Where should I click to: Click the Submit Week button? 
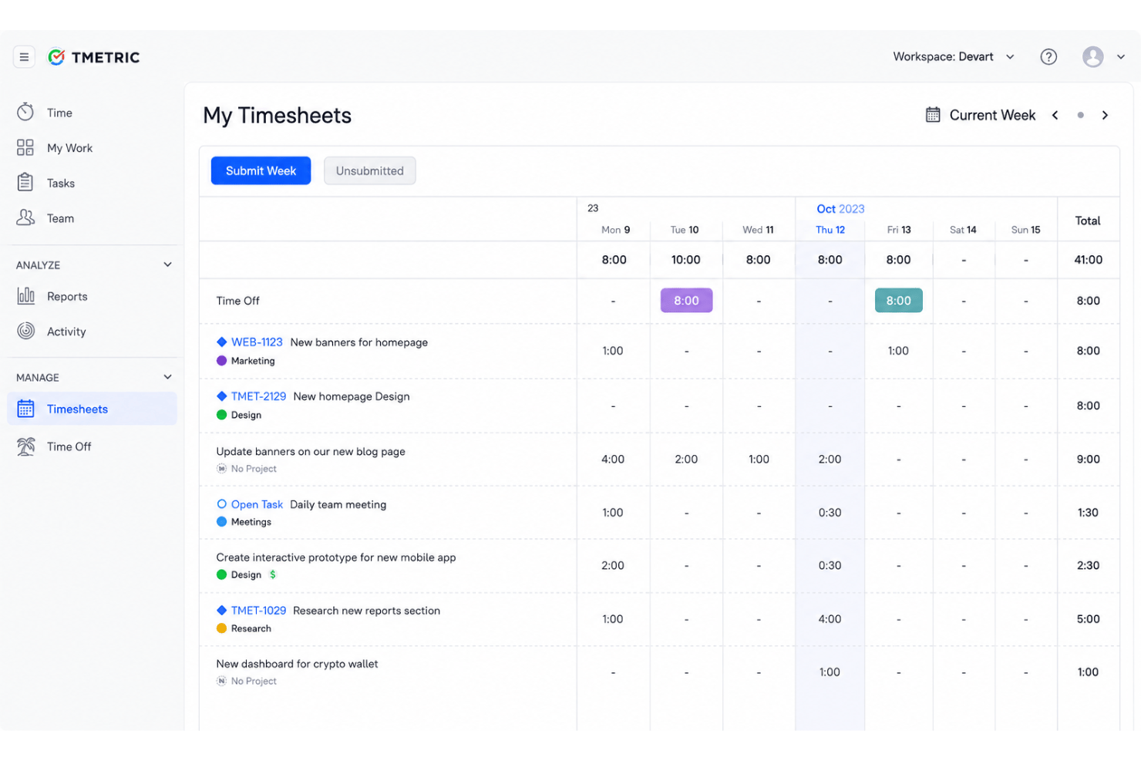pos(261,171)
